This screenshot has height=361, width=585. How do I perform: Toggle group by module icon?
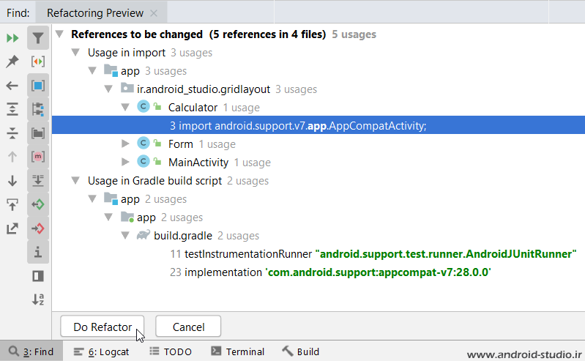38,109
